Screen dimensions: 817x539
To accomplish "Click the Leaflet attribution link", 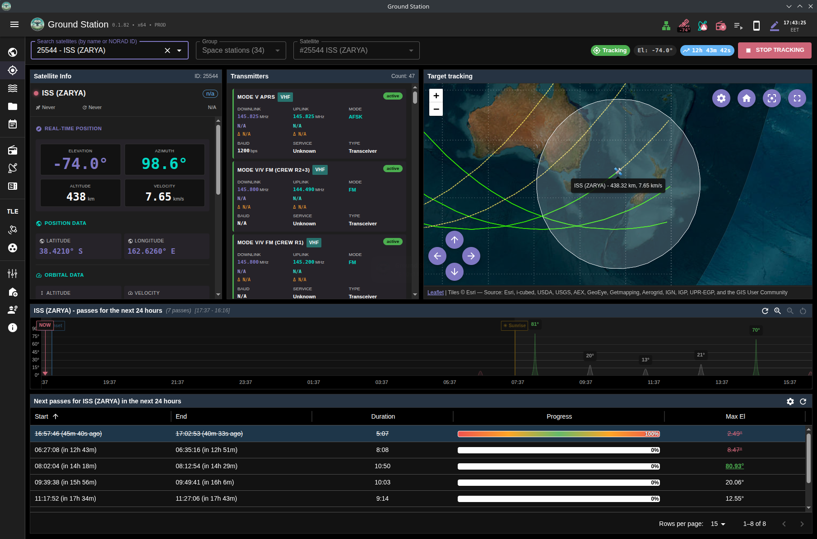I will pyautogui.click(x=435, y=292).
